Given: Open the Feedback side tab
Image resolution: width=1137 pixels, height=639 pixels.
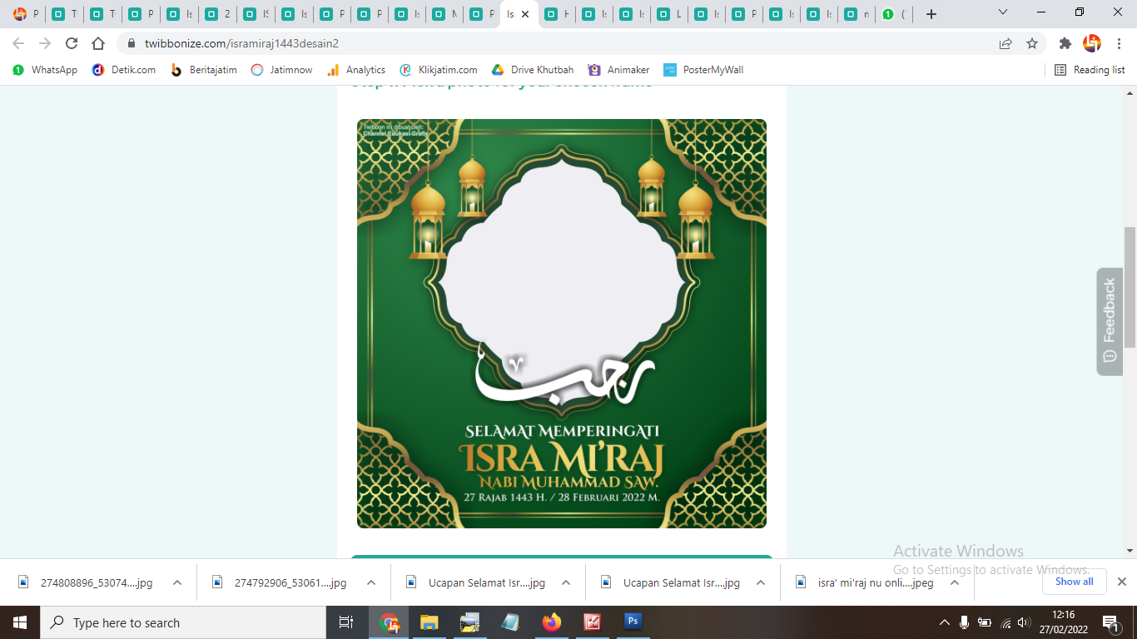Looking at the screenshot, I should pyautogui.click(x=1110, y=321).
